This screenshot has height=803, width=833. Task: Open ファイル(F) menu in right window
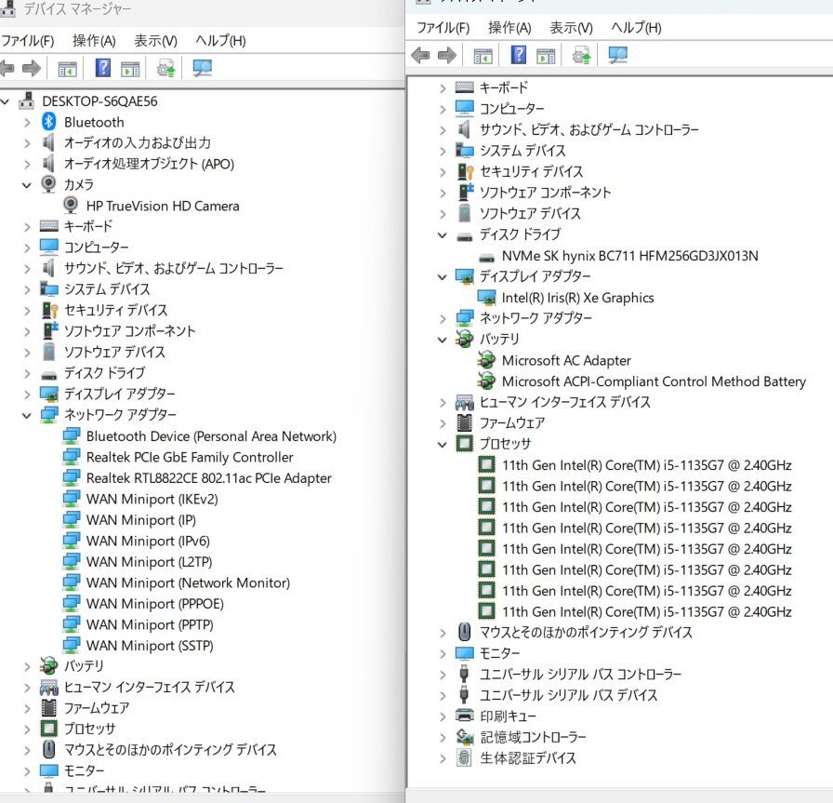pyautogui.click(x=443, y=28)
